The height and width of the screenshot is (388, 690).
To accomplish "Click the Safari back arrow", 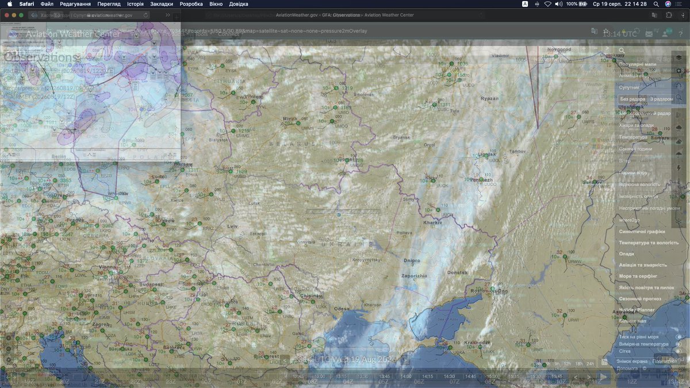I will 33,15.
